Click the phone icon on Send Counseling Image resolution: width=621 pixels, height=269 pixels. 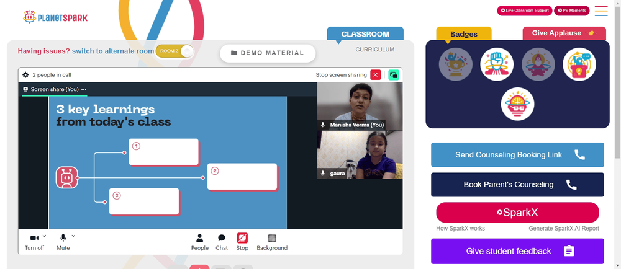tap(579, 155)
